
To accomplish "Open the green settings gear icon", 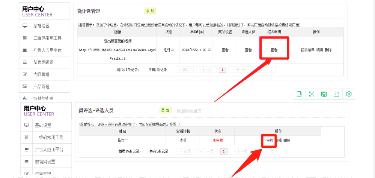I will 349,94.
